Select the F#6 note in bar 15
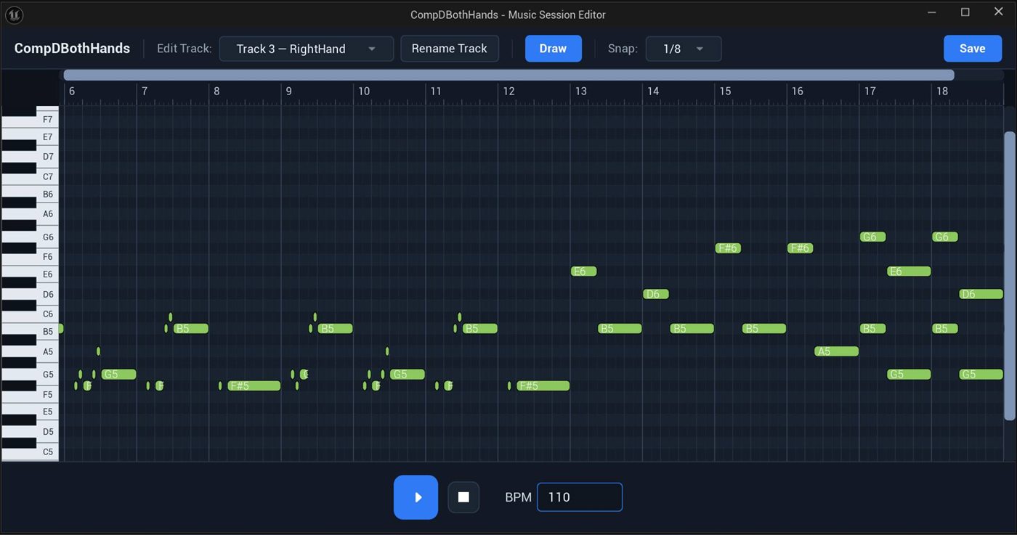 click(x=728, y=248)
